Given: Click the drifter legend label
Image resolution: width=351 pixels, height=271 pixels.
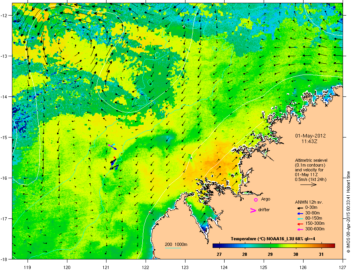Looking at the screenshot, I should click(x=264, y=210).
